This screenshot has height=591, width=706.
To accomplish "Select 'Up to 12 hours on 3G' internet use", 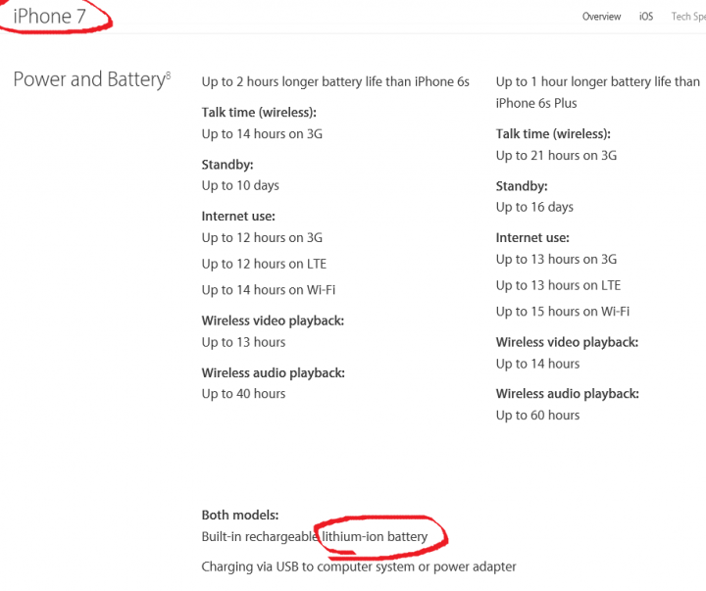I will pos(262,237).
